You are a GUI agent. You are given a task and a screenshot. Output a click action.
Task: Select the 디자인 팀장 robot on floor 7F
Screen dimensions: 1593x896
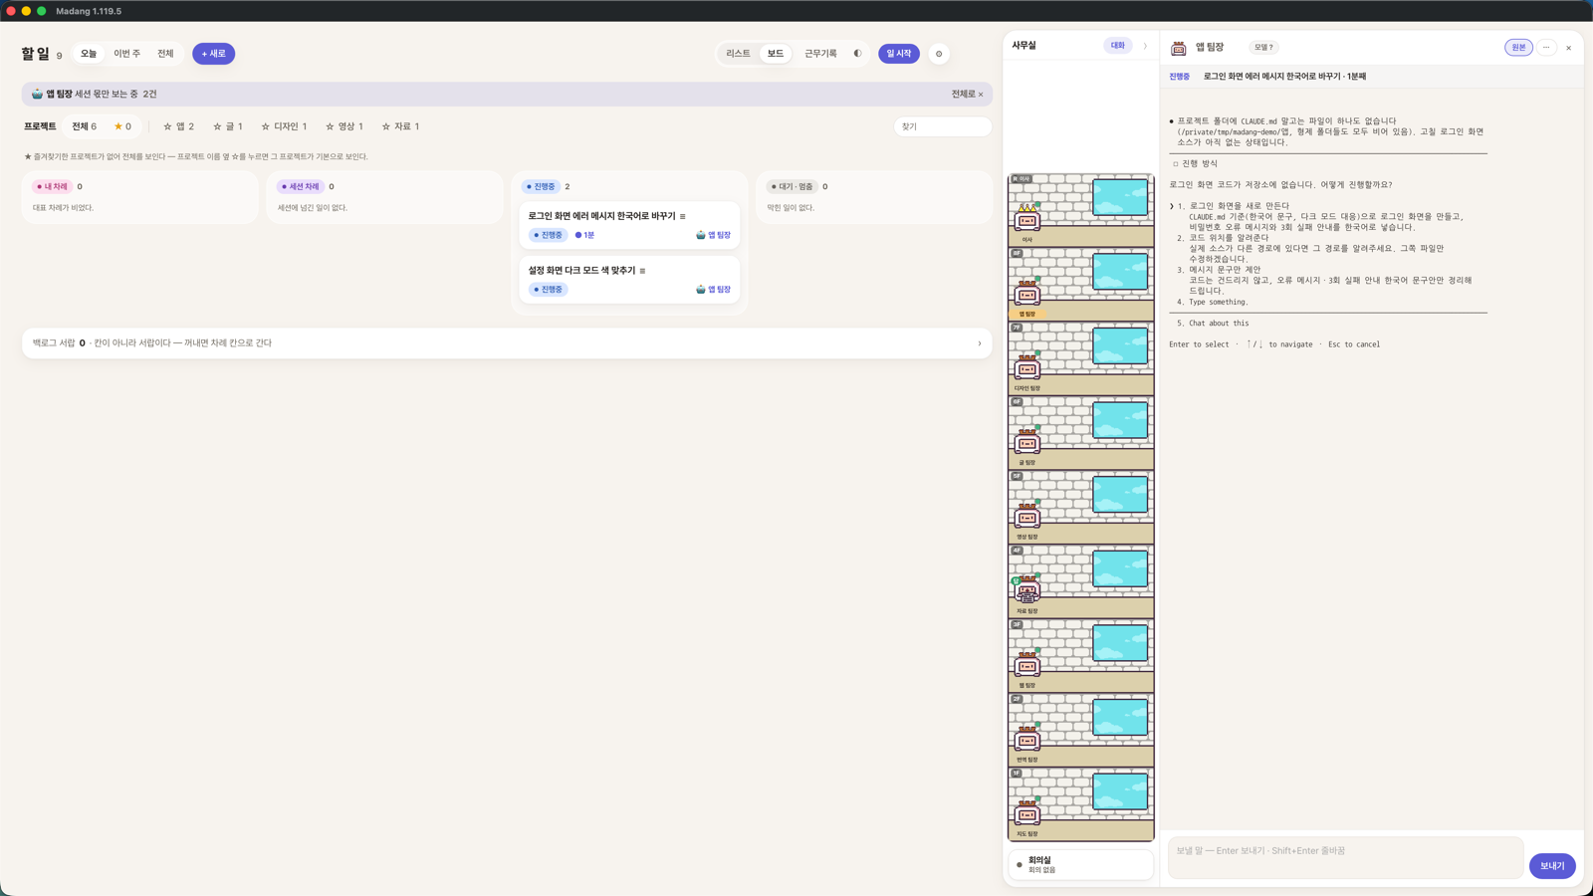point(1026,367)
